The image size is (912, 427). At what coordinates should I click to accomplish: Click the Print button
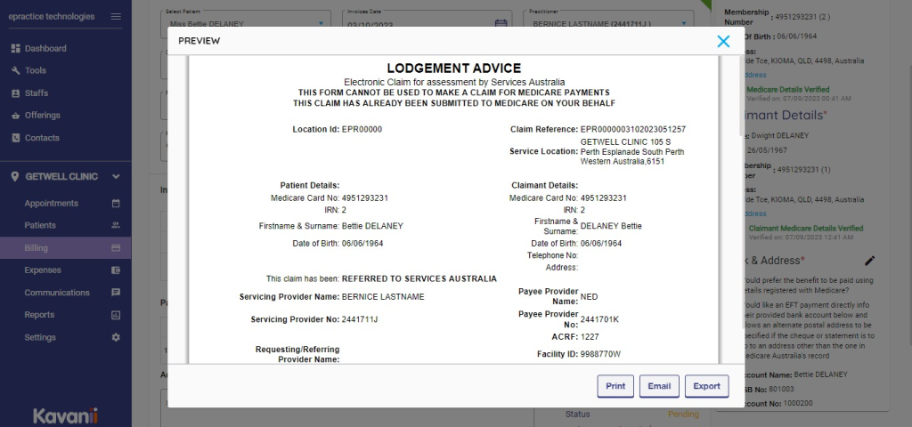point(615,386)
